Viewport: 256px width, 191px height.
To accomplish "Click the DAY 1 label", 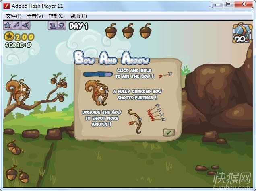I will coord(78,26).
